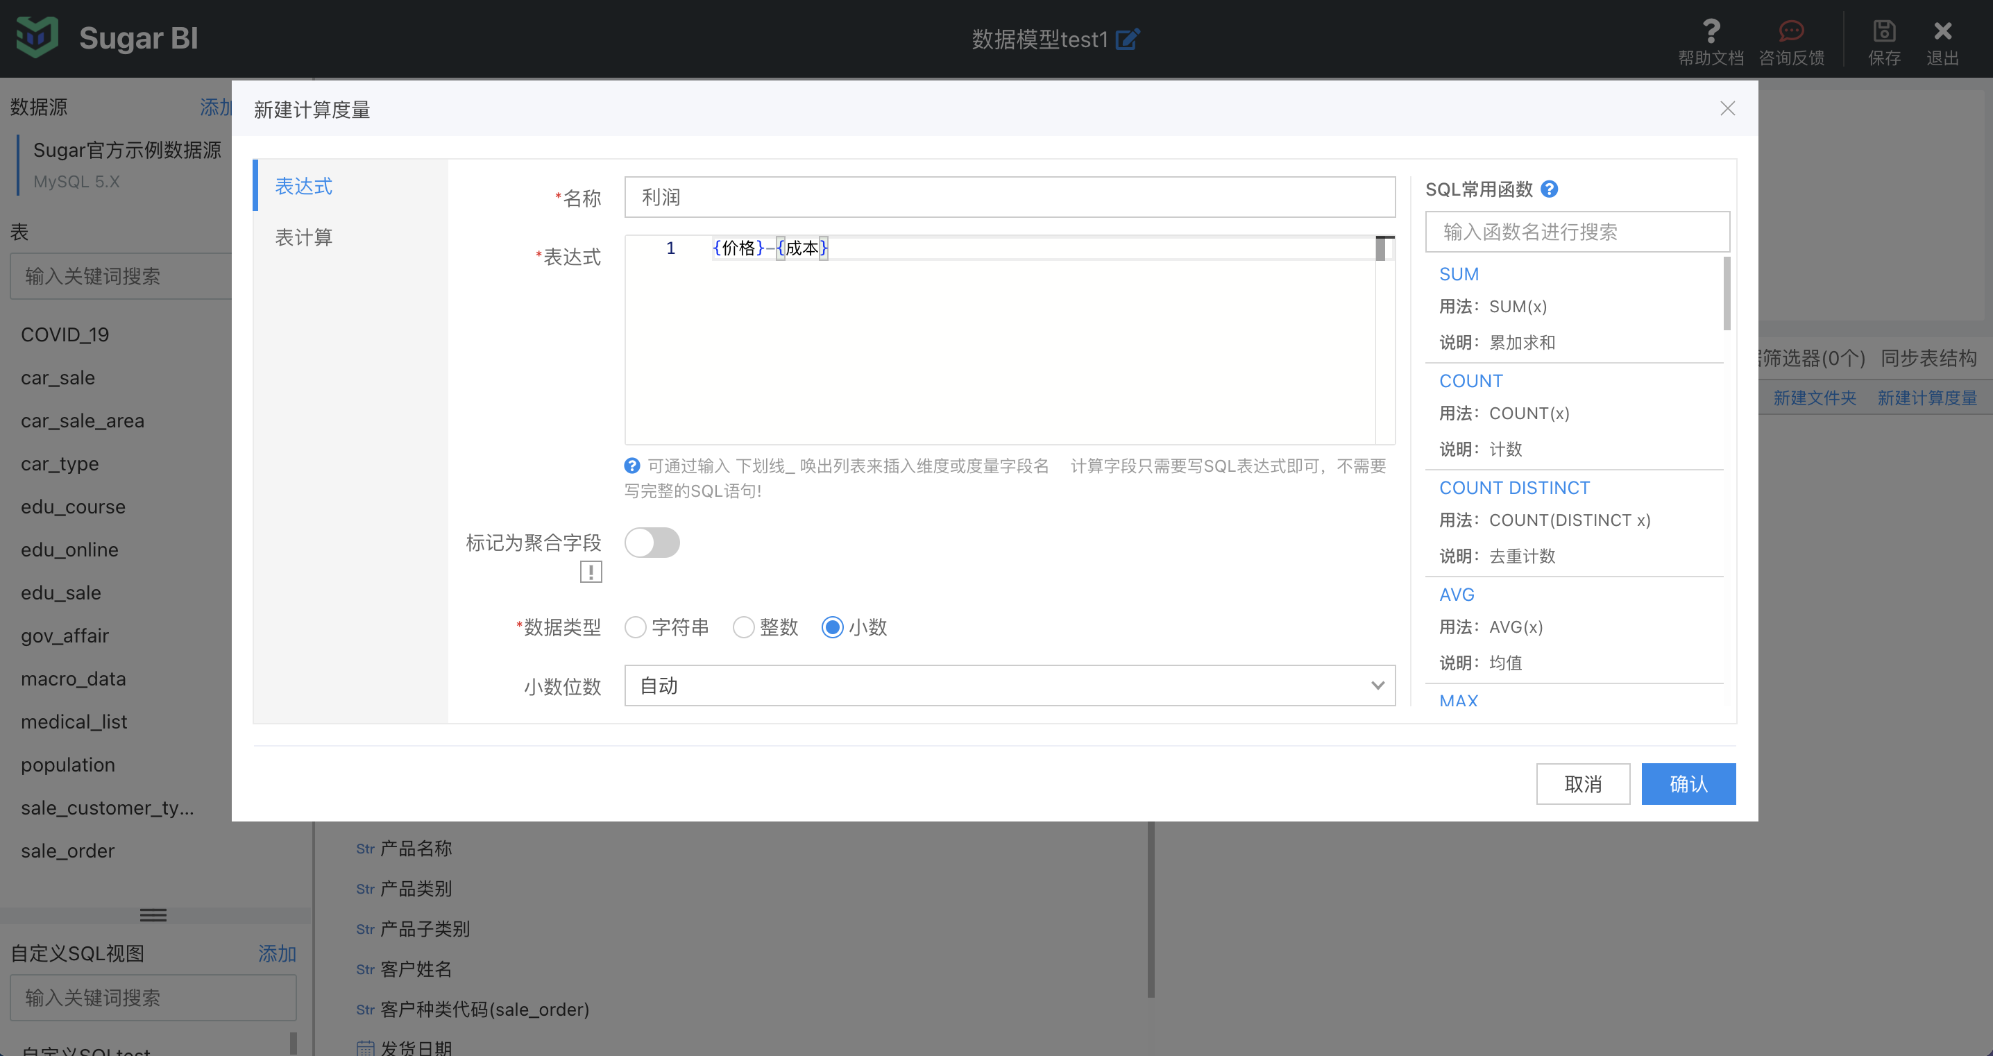Click the MAX function icon
The width and height of the screenshot is (1993, 1056).
coord(1459,700)
